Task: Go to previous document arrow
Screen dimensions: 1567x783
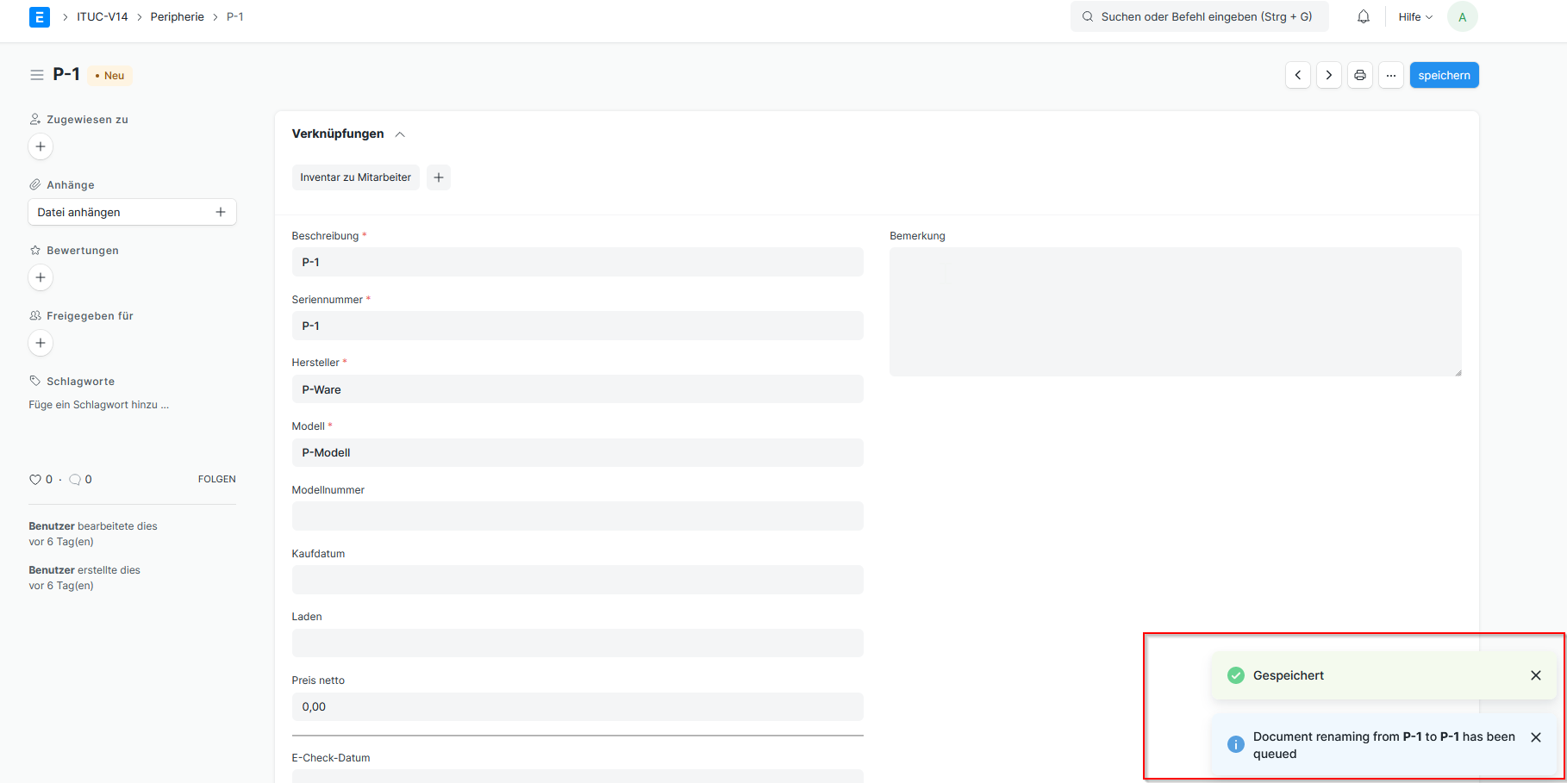Action: coord(1298,75)
